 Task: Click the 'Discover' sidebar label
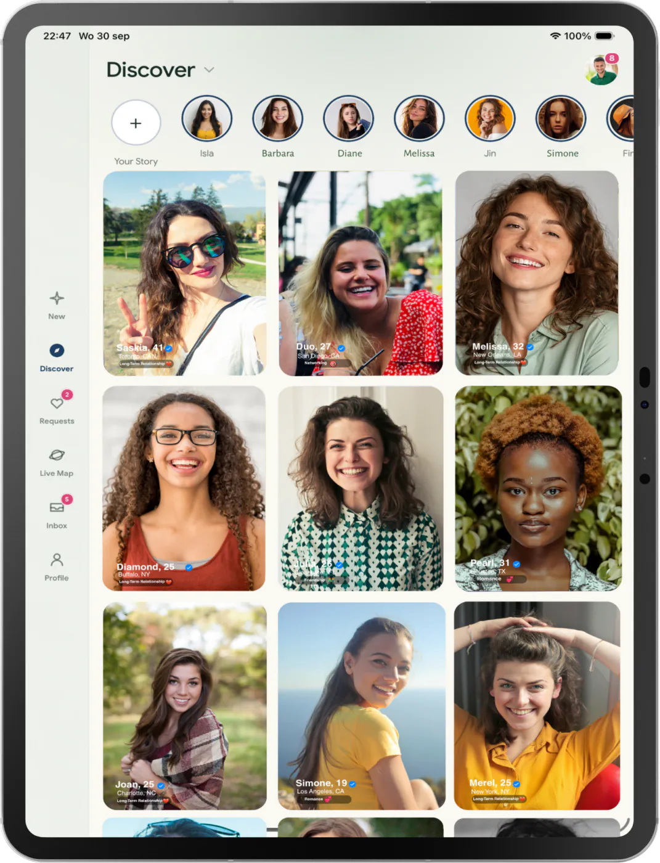57,369
